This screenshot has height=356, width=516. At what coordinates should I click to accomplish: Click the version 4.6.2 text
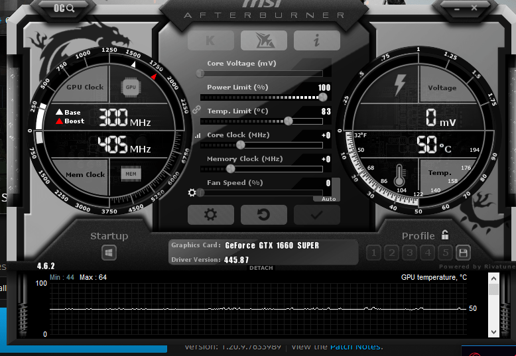pos(46,266)
